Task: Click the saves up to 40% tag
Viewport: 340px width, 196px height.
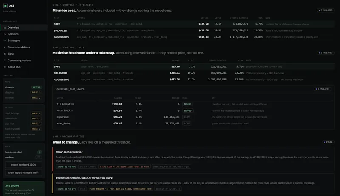Action: [x=67, y=167]
